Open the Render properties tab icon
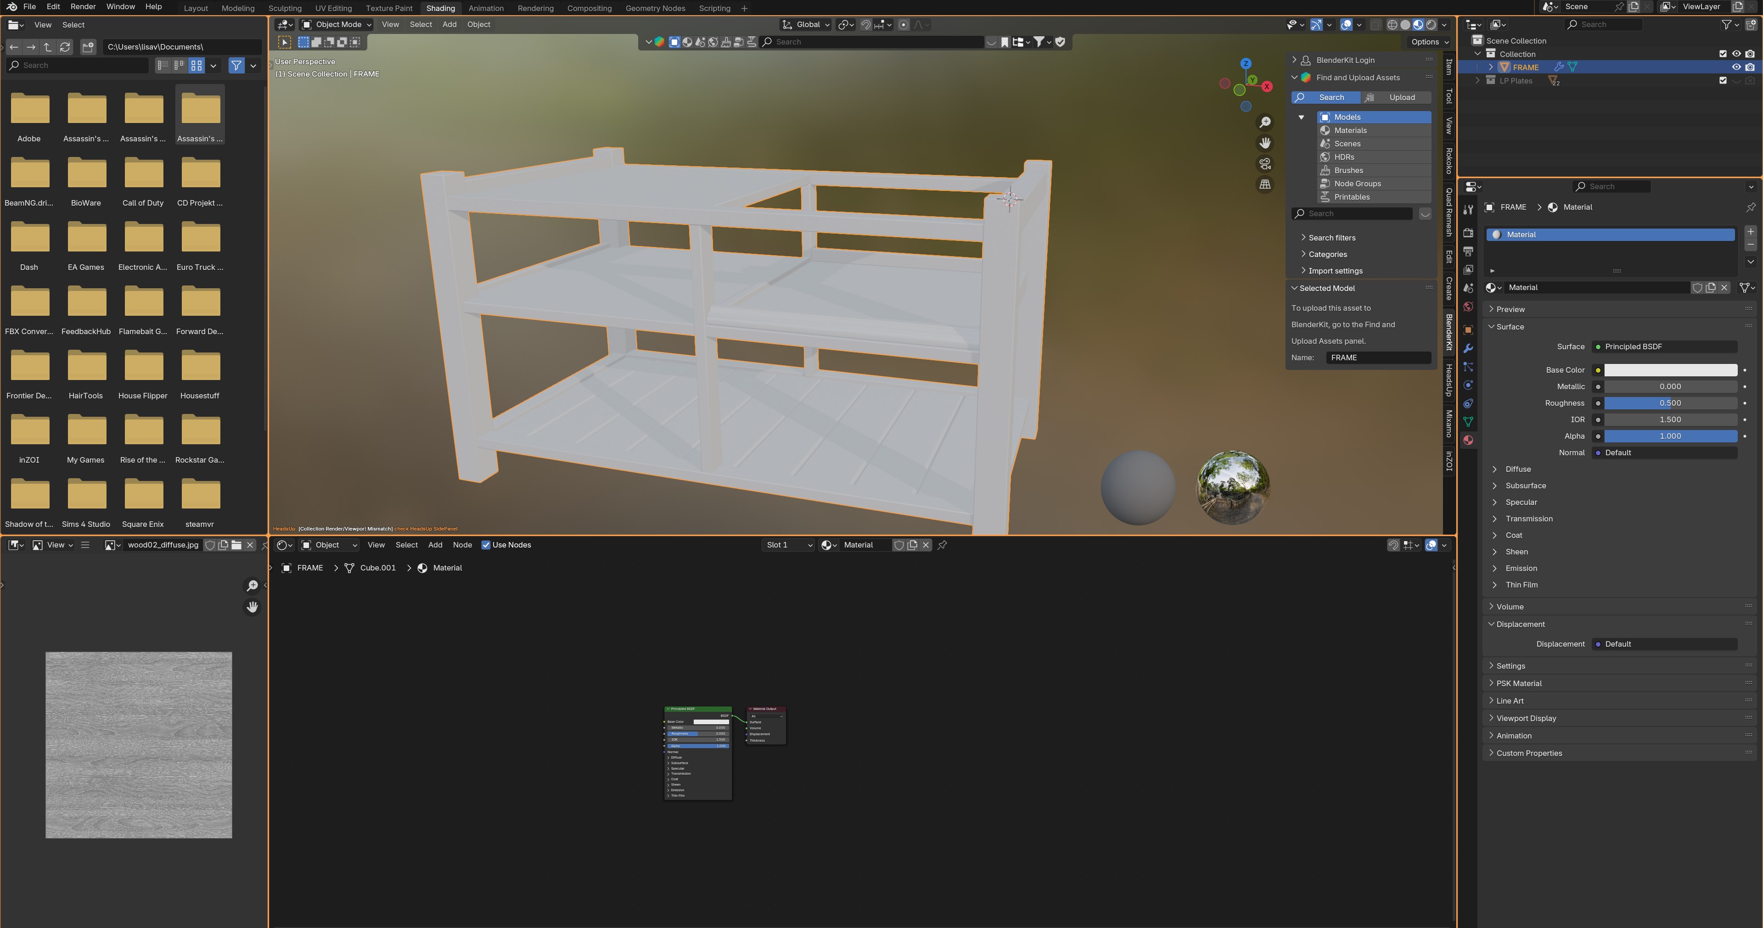 tap(1468, 233)
